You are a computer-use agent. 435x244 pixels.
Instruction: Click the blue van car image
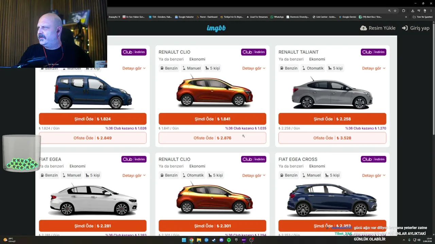tap(93, 91)
